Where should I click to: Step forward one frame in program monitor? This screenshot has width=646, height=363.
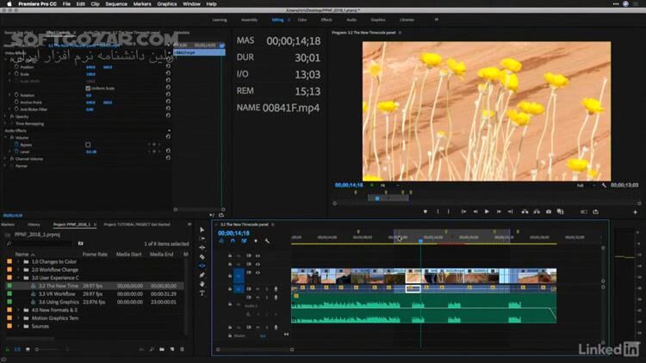pyautogui.click(x=499, y=212)
